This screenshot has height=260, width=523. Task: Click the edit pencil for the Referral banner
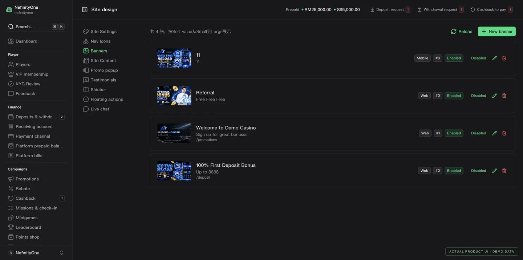click(x=494, y=96)
